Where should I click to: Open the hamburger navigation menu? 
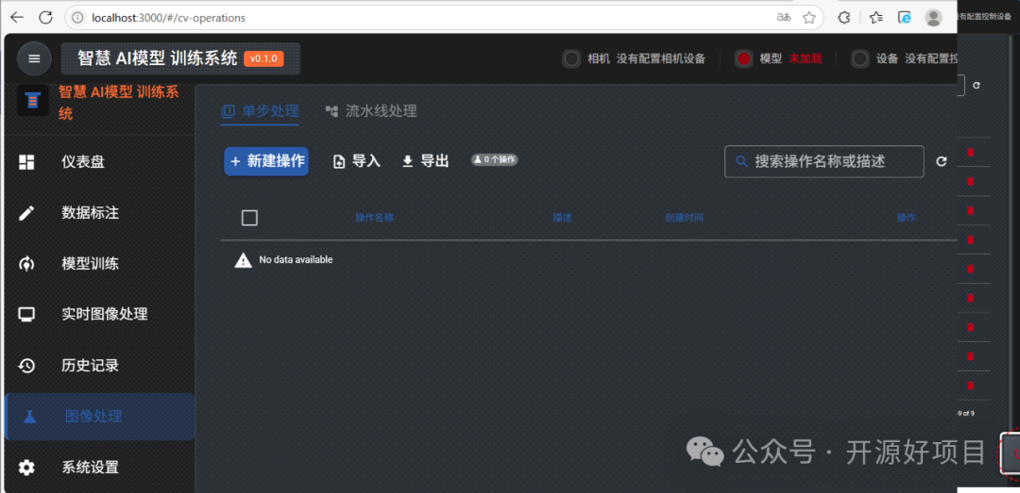[x=34, y=58]
